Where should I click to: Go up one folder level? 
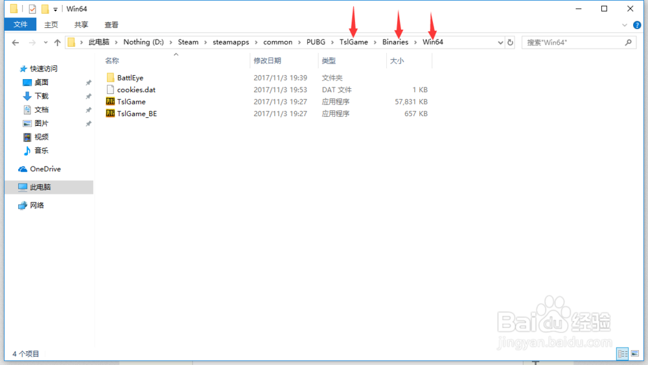point(58,43)
